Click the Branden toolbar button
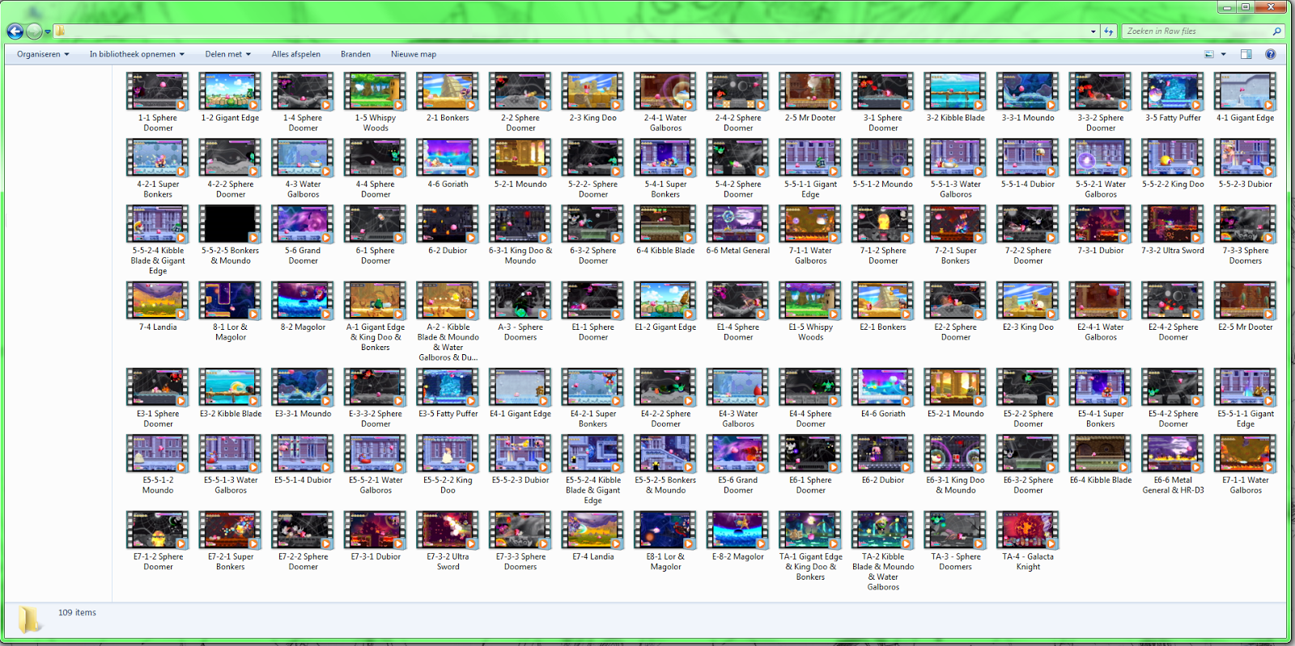The width and height of the screenshot is (1295, 646). tap(355, 54)
